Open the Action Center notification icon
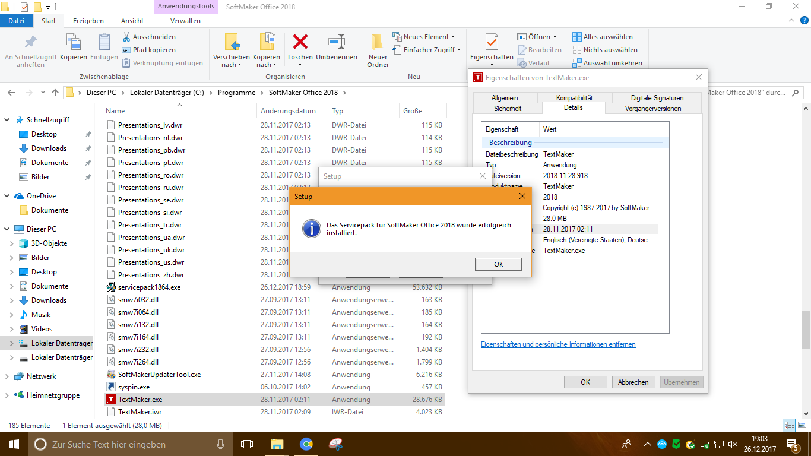The image size is (811, 456). (794, 444)
